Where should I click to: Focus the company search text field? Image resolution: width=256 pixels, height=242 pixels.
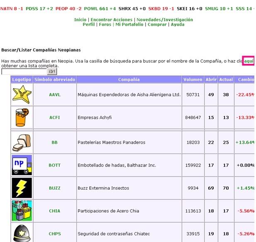[24, 71]
